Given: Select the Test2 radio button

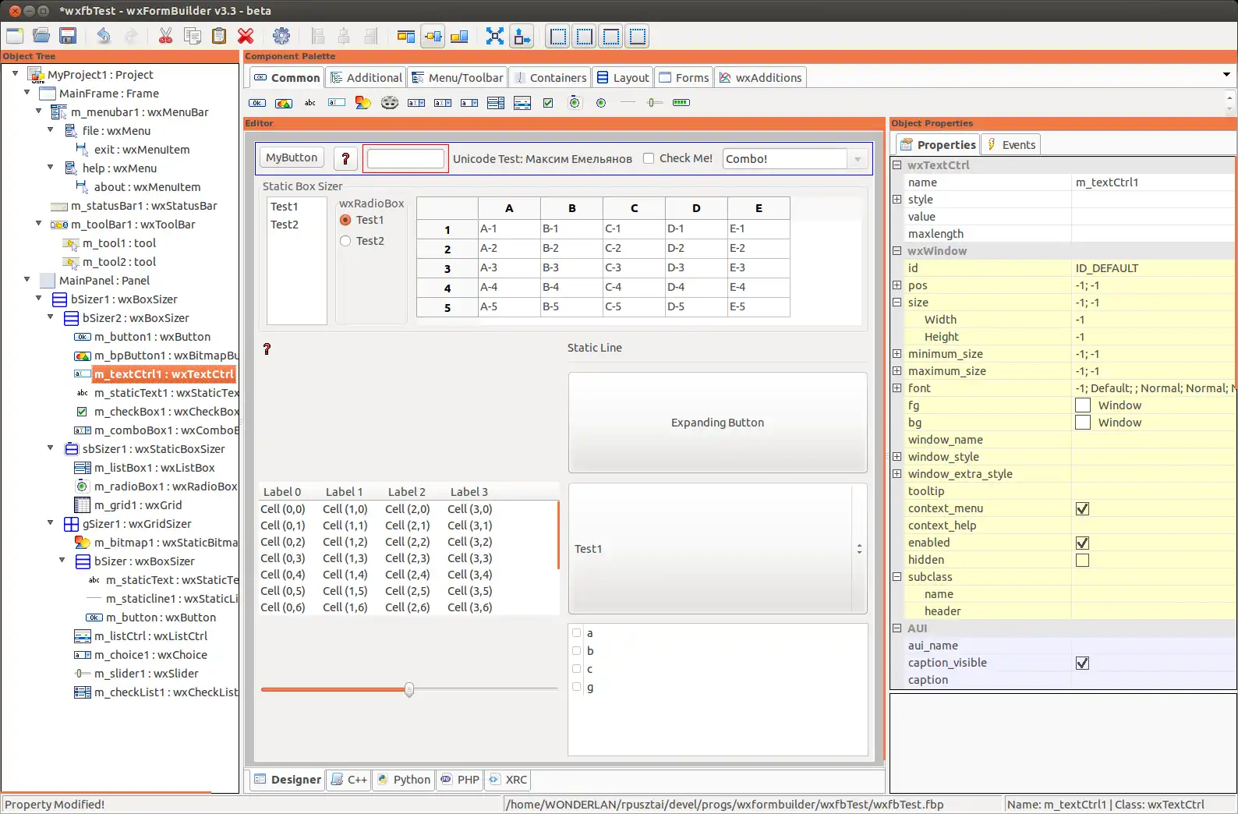Looking at the screenshot, I should [345, 241].
